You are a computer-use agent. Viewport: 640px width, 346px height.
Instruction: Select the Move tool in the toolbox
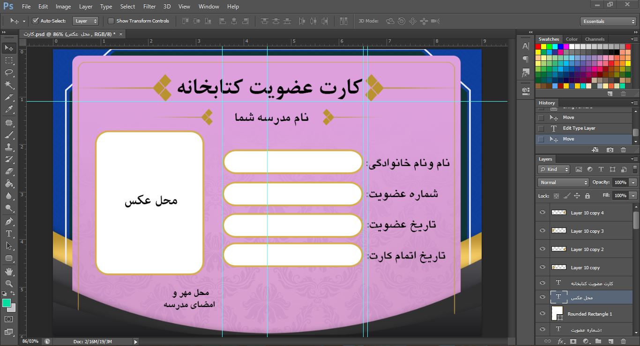pos(9,48)
